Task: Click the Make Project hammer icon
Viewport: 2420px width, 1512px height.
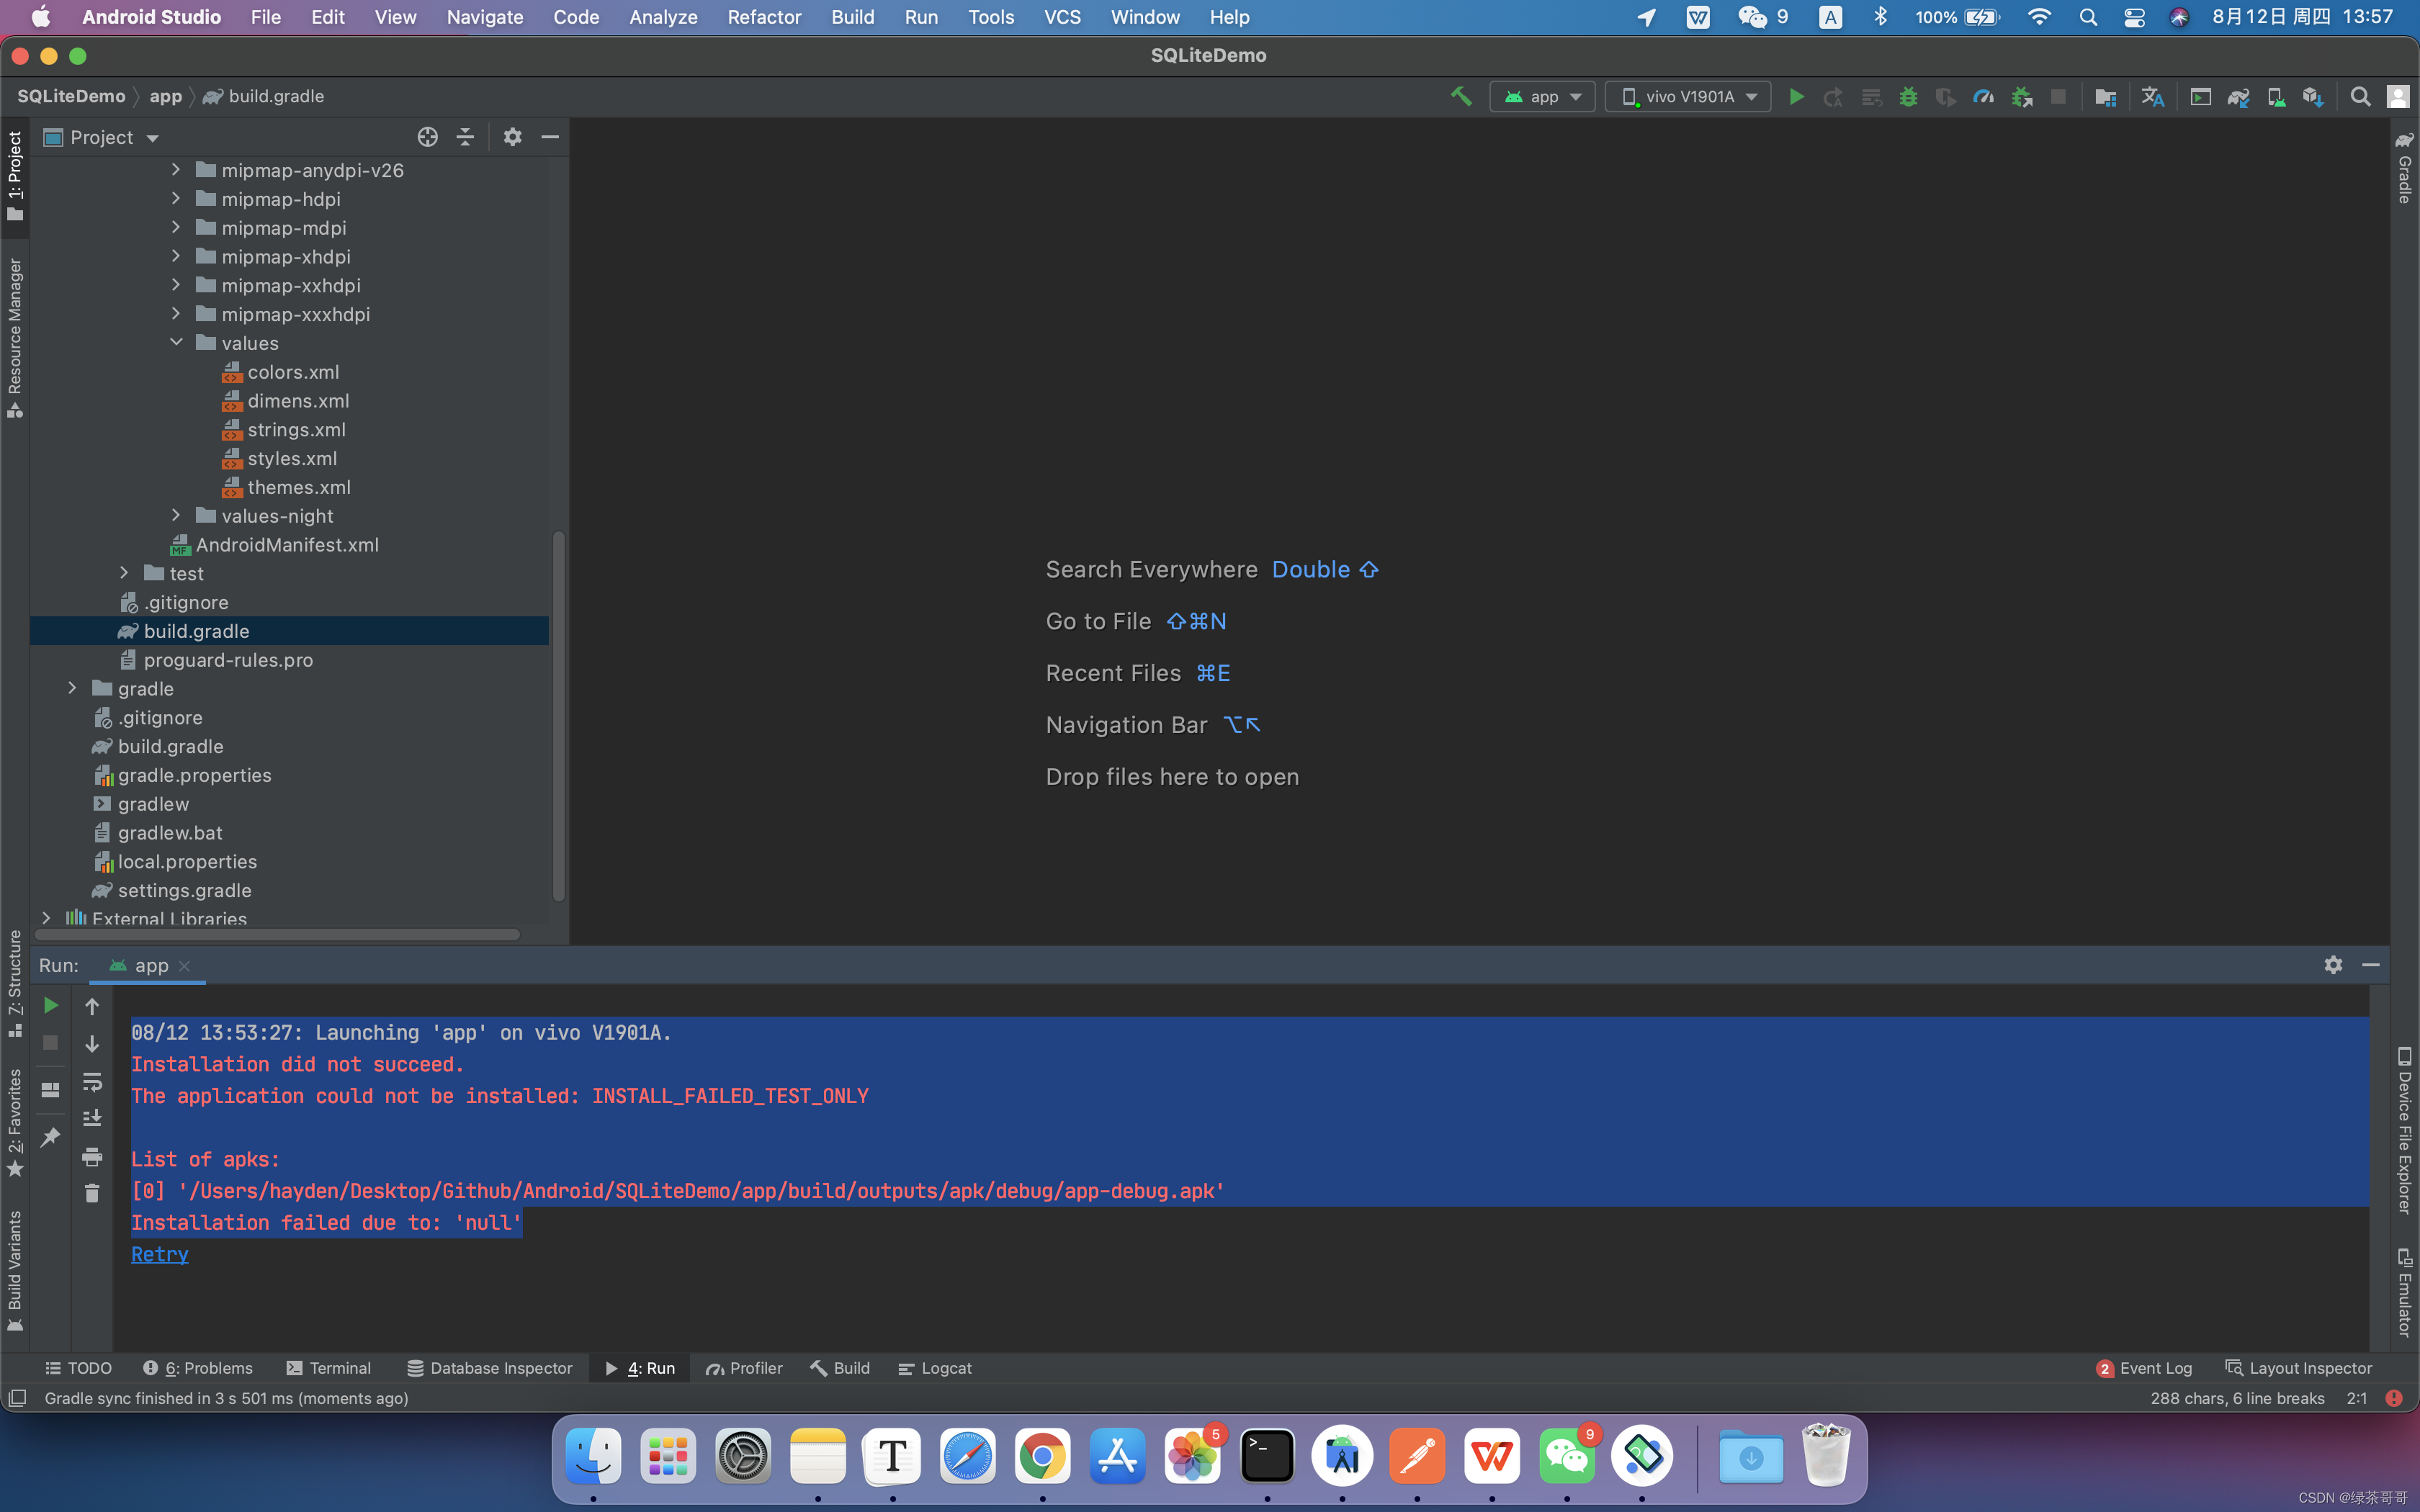Action: click(x=1461, y=96)
